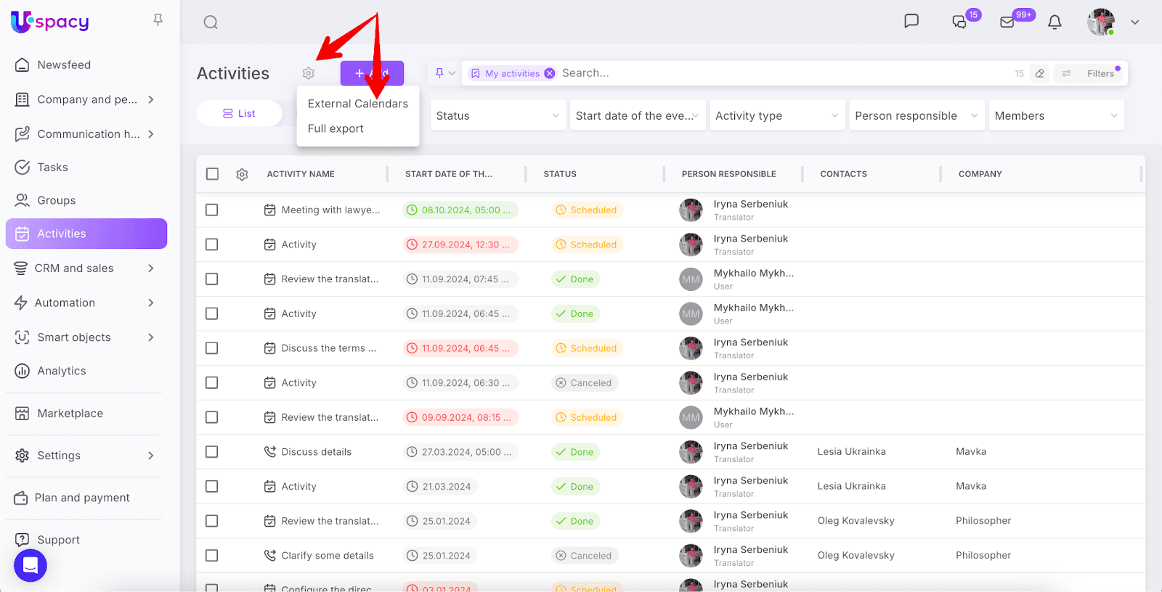Toggle the select-all checkbox in table header
1162x592 pixels.
point(212,174)
